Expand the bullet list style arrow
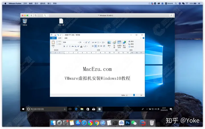 [100, 42]
